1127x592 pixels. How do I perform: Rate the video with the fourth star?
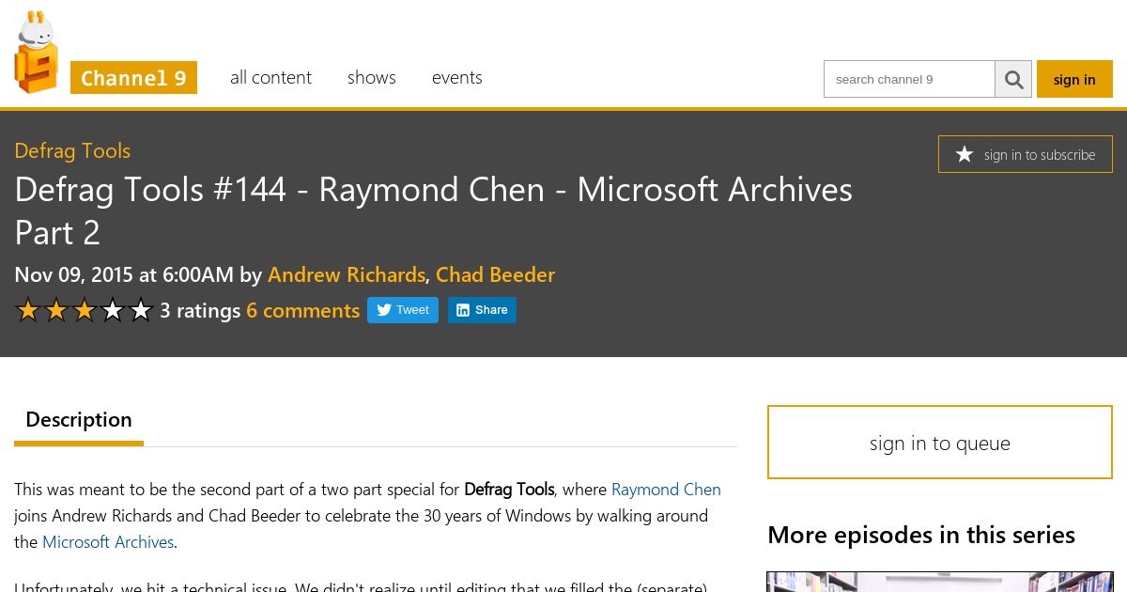click(113, 310)
